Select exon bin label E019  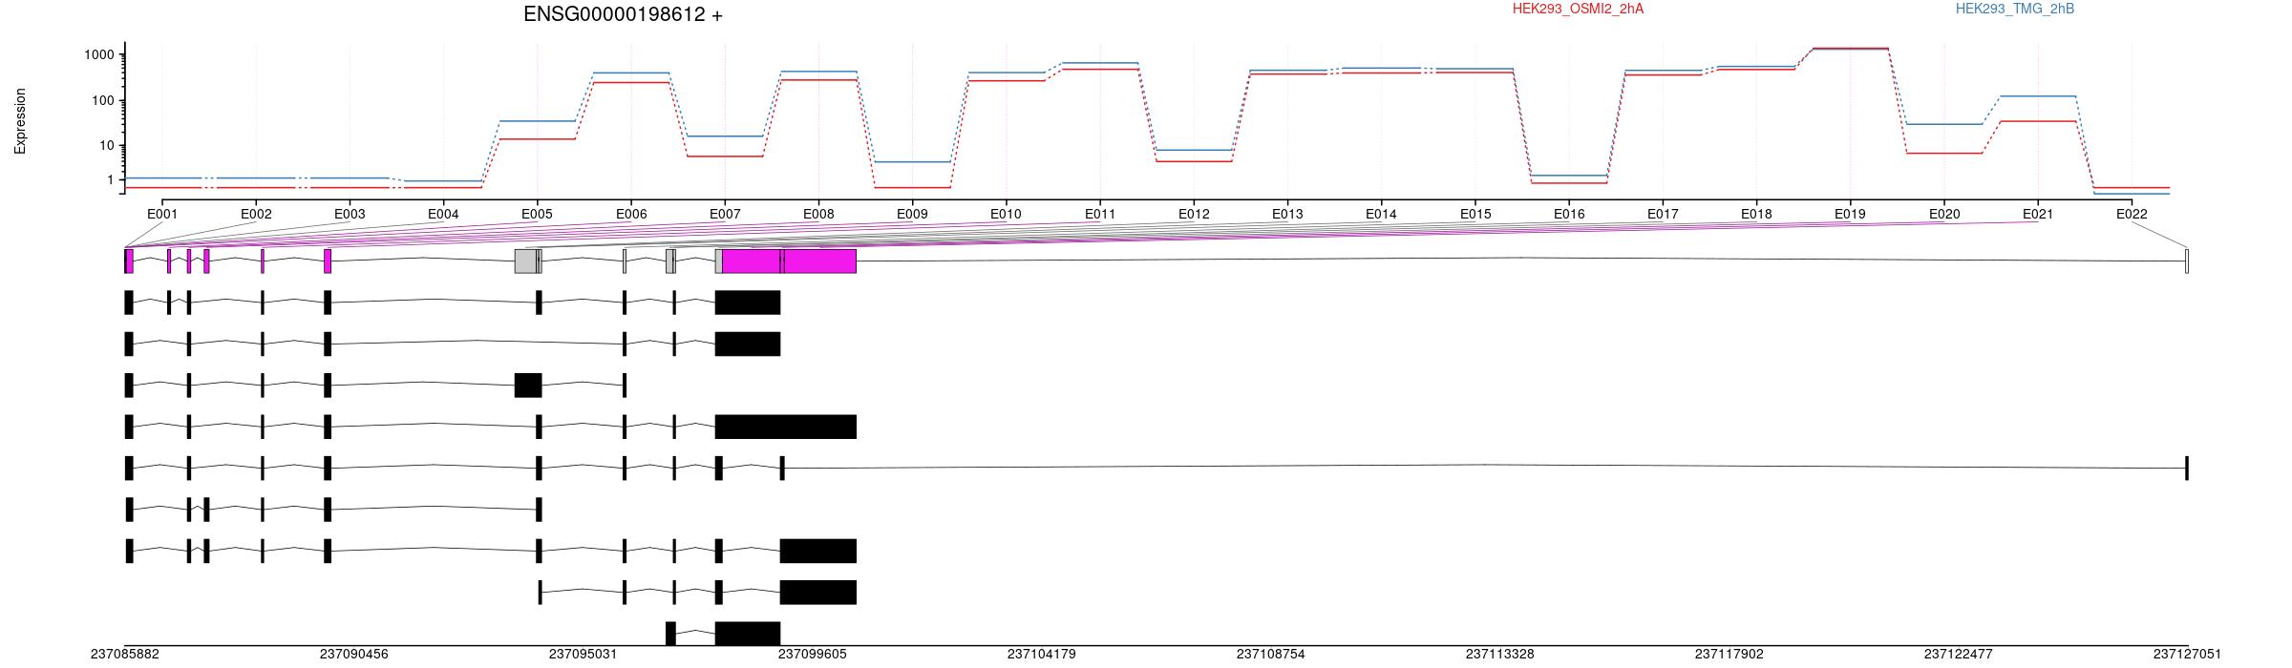1850,214
